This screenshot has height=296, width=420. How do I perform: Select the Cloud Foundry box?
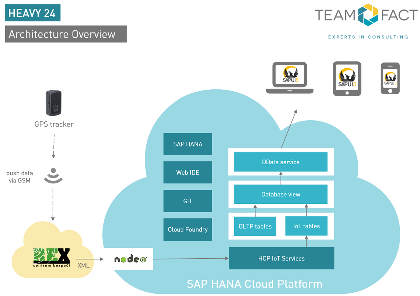tap(188, 230)
